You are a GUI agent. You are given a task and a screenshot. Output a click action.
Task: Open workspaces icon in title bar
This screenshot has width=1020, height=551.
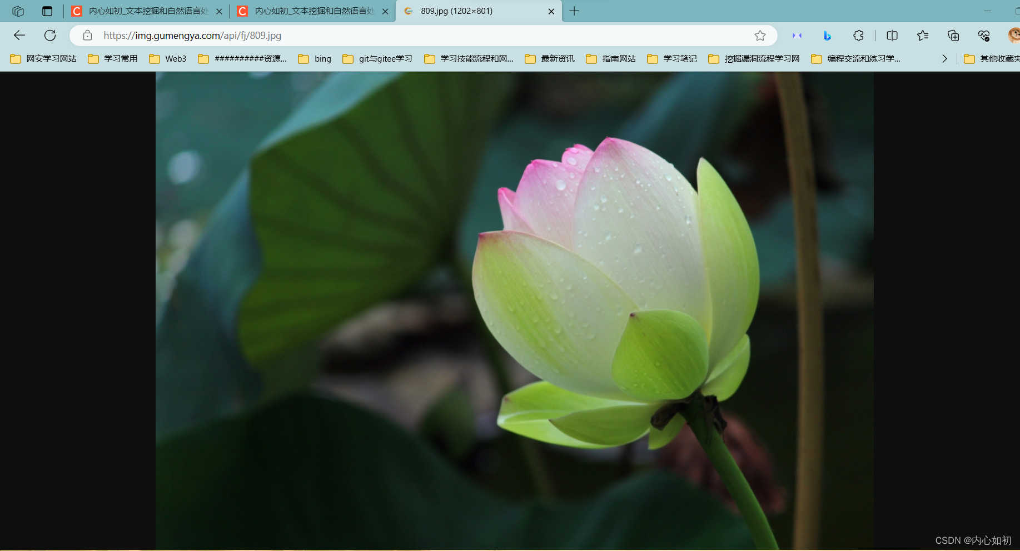click(x=18, y=11)
